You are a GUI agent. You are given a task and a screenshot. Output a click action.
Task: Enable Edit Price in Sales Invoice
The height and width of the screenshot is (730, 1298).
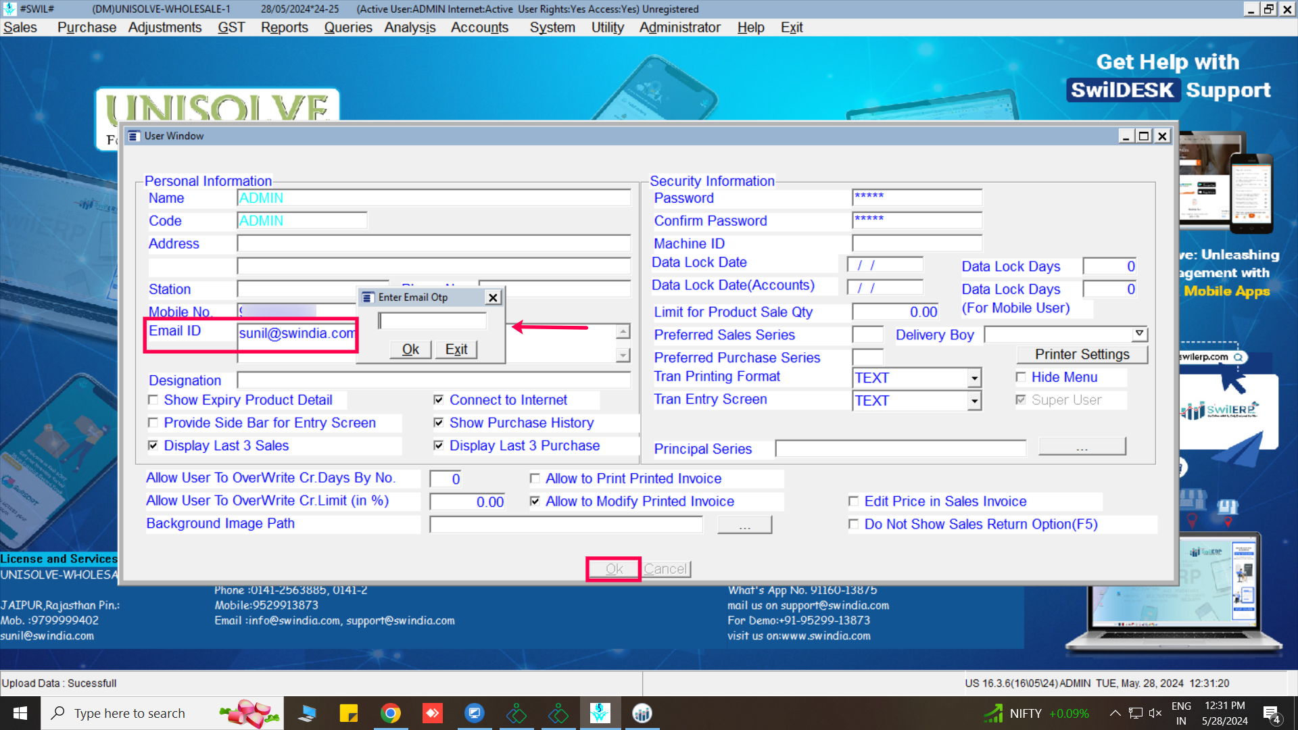[853, 502]
